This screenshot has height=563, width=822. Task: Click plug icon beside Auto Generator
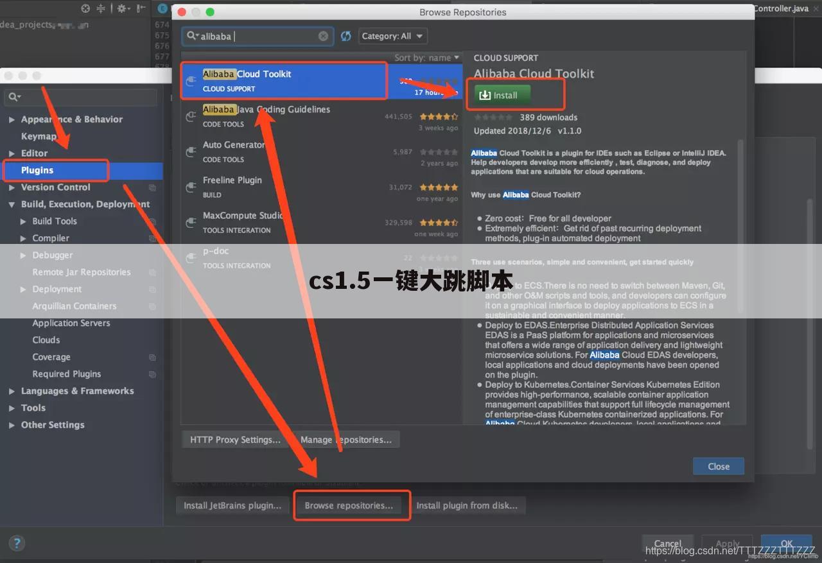pos(191,152)
